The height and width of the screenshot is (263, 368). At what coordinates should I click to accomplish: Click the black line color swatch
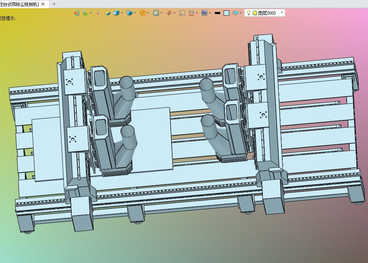[218, 13]
